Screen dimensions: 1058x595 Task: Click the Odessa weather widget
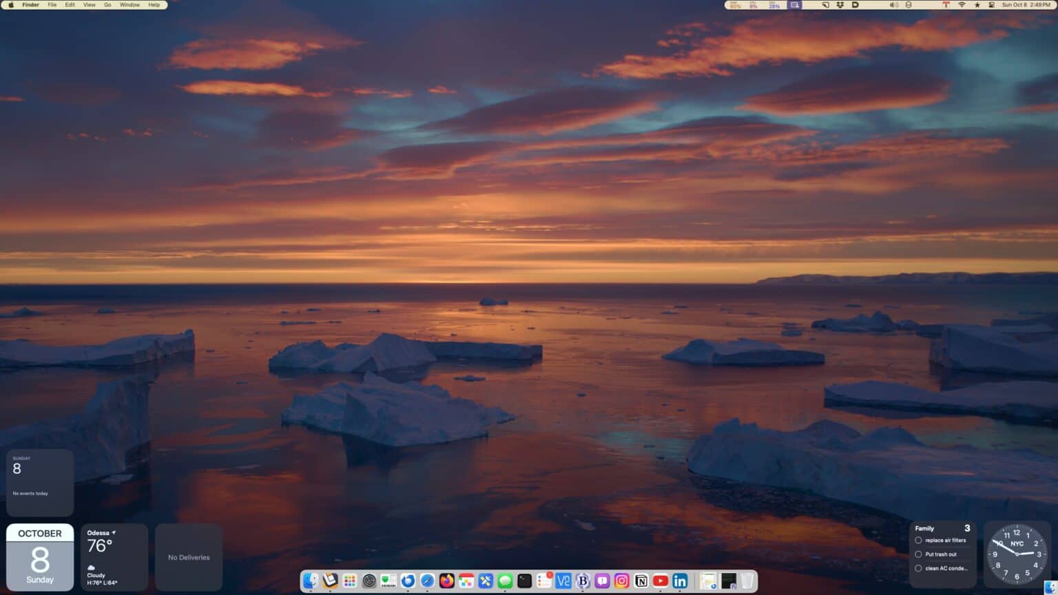[x=114, y=556]
